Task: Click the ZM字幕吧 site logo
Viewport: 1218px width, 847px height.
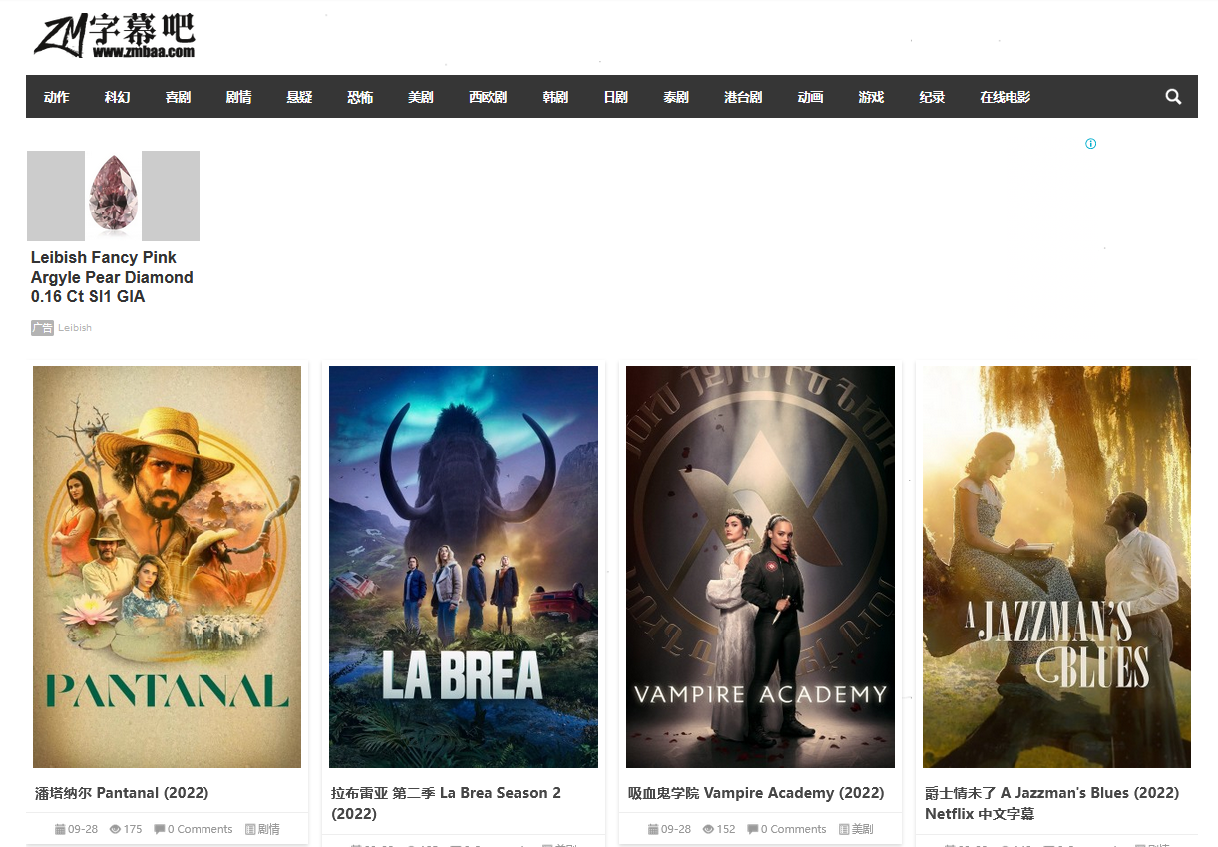Action: tap(115, 36)
